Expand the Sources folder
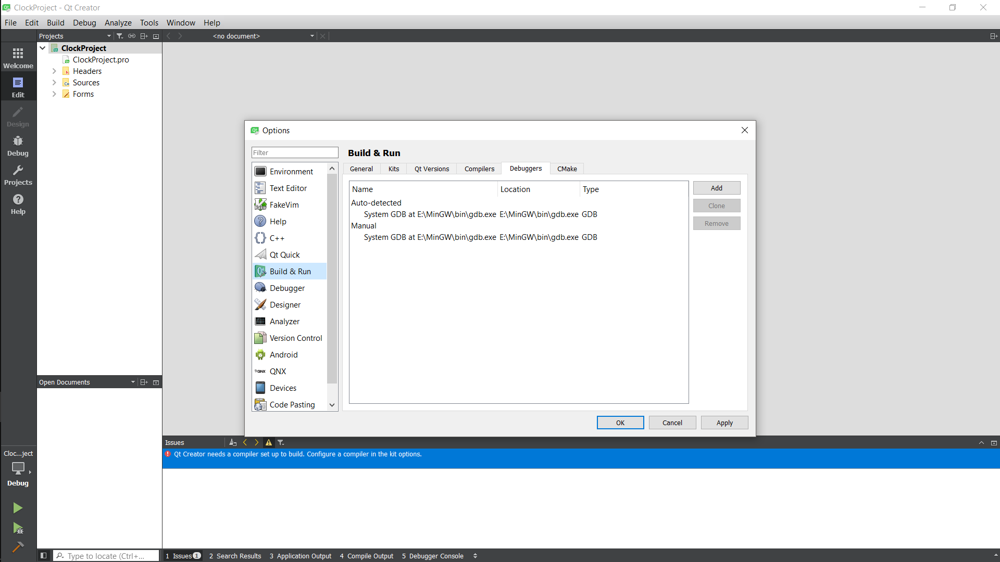1000x562 pixels. click(x=54, y=82)
